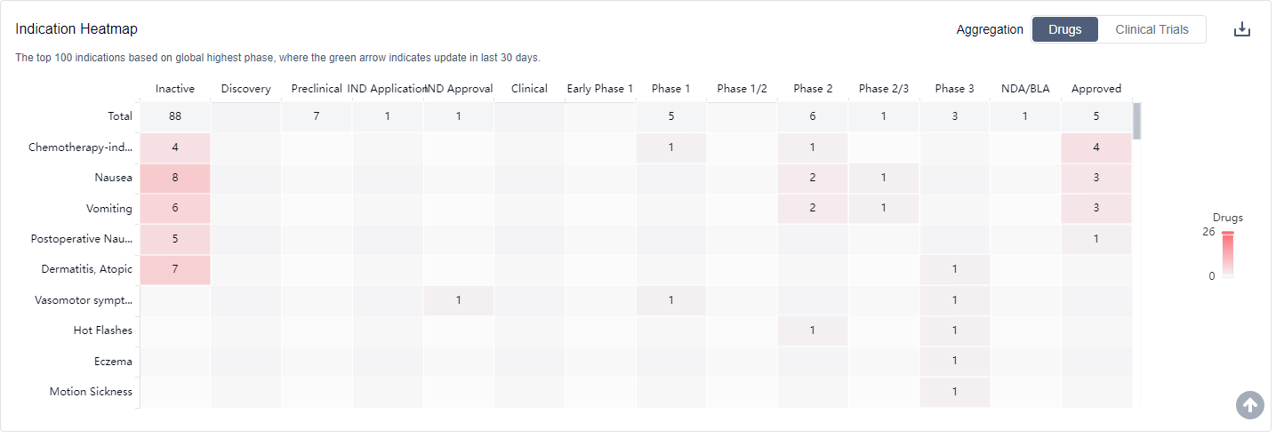Screen dimensions: 1276x438
Task: Click Nausea Inactive cell showing 8
Action: [175, 178]
